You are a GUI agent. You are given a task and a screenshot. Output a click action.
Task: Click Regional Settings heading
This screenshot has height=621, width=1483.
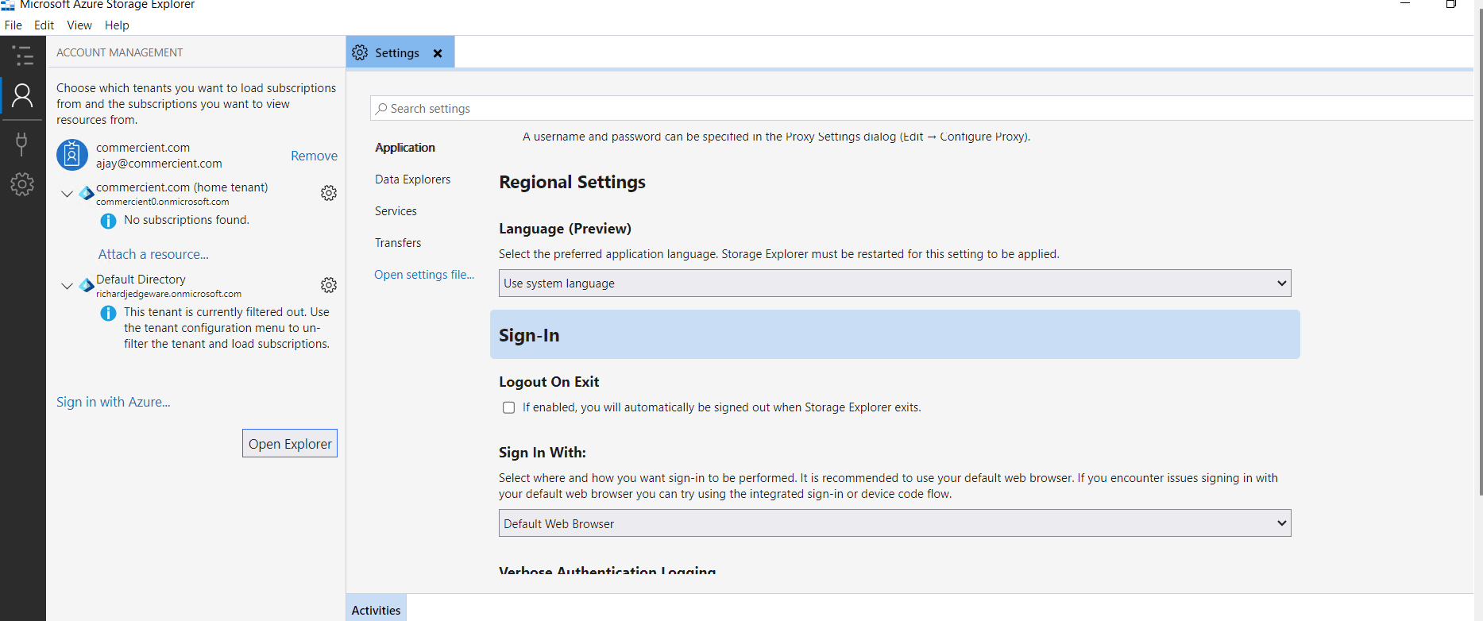tap(572, 182)
